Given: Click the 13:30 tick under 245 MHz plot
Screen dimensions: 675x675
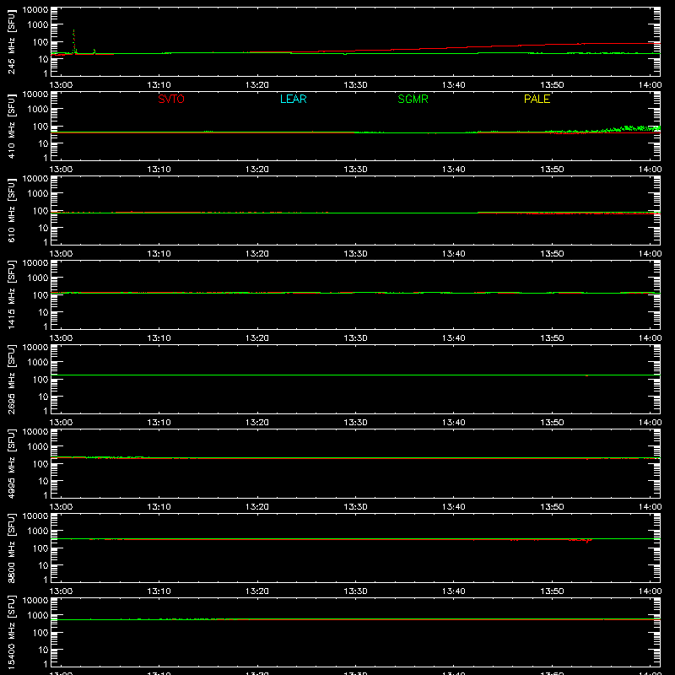Looking at the screenshot, I should 355,85.
